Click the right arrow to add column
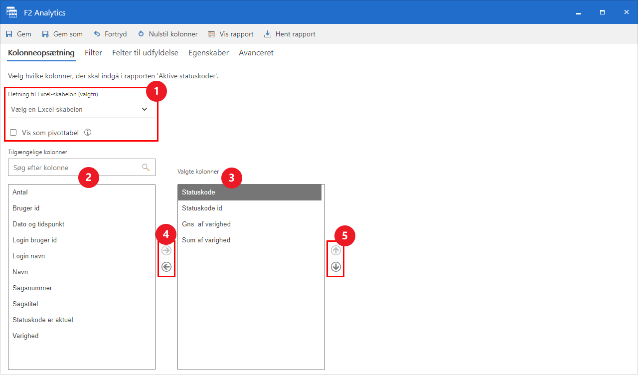The image size is (638, 375). (x=166, y=250)
